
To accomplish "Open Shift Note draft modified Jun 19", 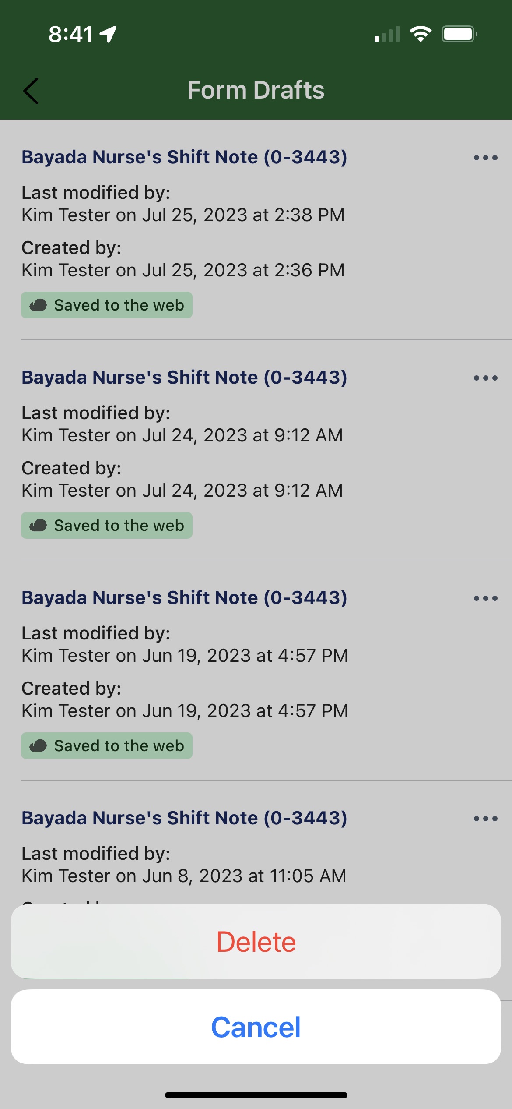I will pos(184,598).
